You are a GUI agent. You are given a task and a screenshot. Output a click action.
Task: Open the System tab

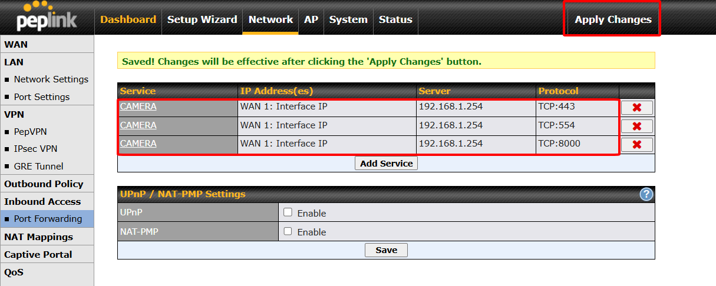click(348, 19)
